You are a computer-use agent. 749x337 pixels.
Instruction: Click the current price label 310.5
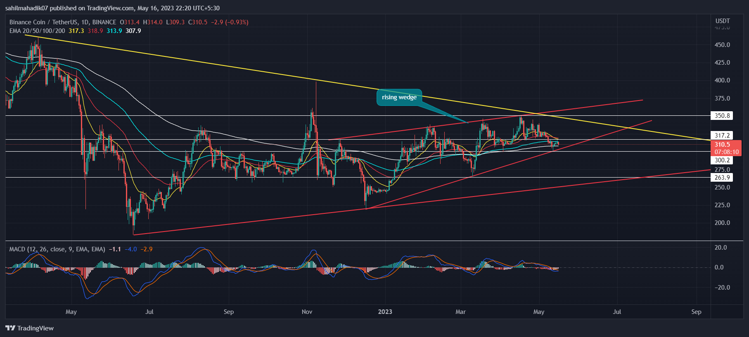coord(722,144)
